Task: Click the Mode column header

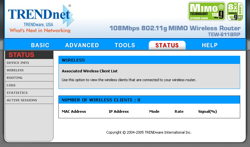Action: [154, 111]
